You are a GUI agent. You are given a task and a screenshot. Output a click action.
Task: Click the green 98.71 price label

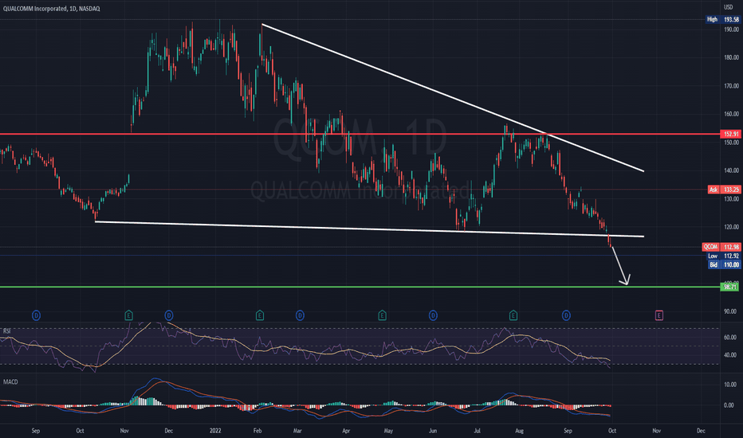[x=729, y=287]
